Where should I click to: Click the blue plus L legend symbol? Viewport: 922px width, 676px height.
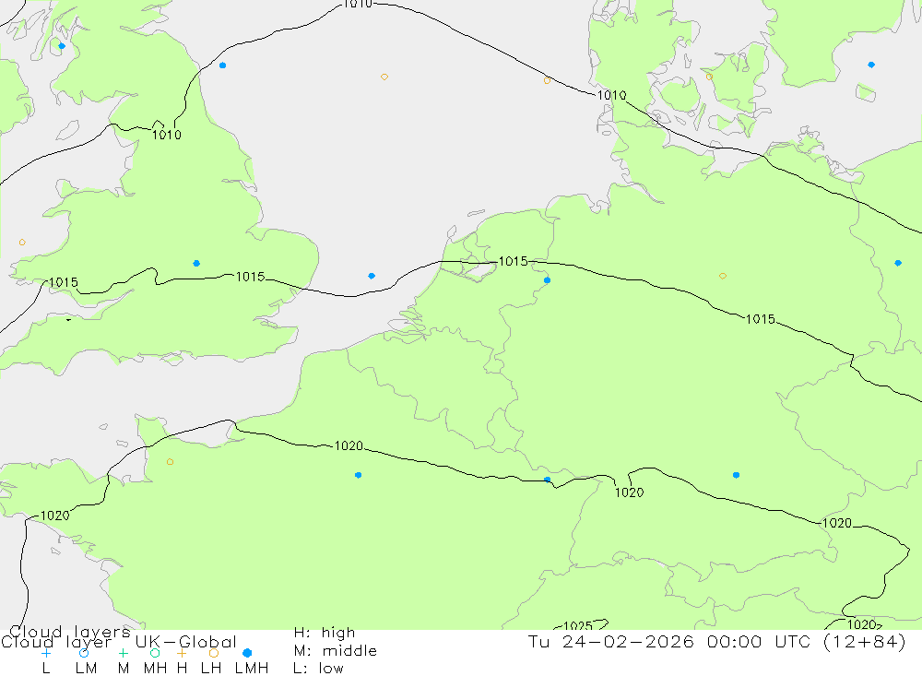pyautogui.click(x=46, y=653)
